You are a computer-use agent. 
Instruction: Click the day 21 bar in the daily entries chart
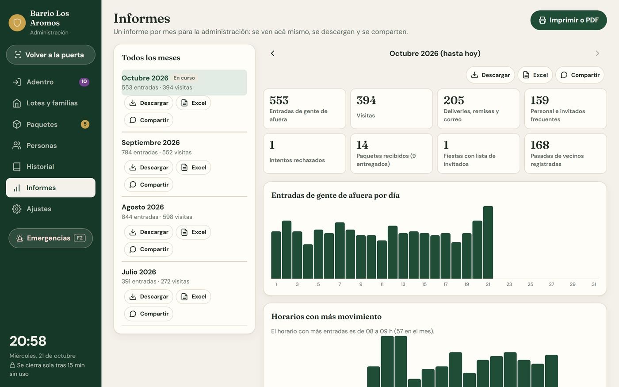[x=488, y=242]
